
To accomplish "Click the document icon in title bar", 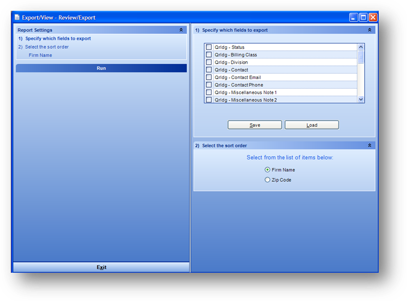I will click(x=17, y=17).
